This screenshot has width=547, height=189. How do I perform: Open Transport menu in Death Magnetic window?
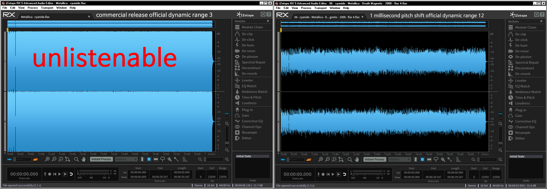320,8
